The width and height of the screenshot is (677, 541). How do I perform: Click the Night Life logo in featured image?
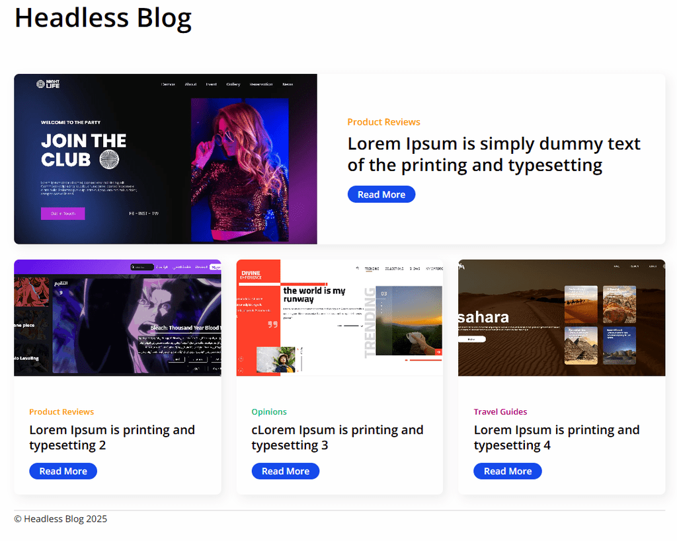pos(48,84)
